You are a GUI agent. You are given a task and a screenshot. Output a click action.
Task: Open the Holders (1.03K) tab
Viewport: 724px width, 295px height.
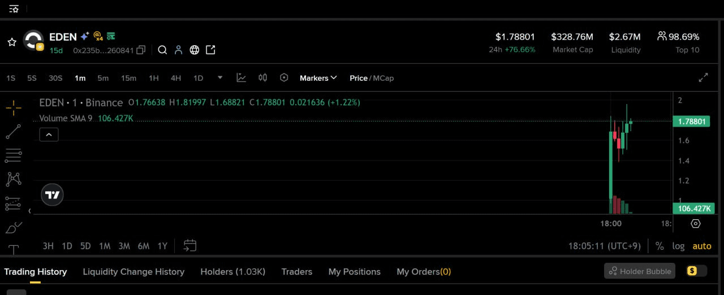pyautogui.click(x=233, y=272)
